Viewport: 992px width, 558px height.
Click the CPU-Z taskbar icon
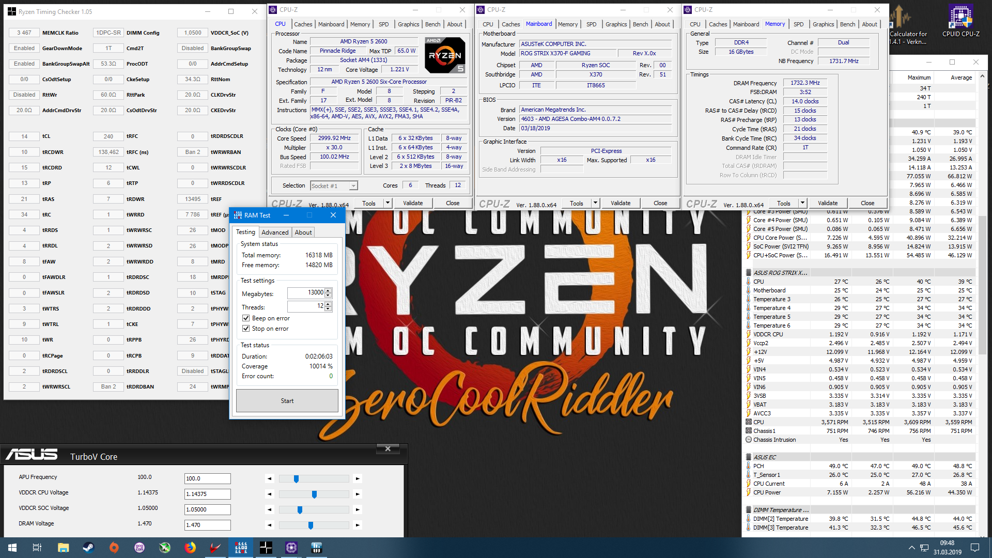pos(291,548)
